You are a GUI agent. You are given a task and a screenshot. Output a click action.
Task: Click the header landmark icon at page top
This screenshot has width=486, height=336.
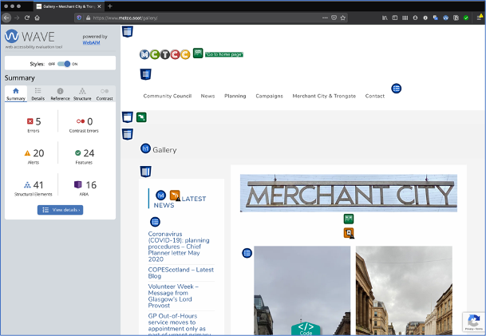(128, 32)
